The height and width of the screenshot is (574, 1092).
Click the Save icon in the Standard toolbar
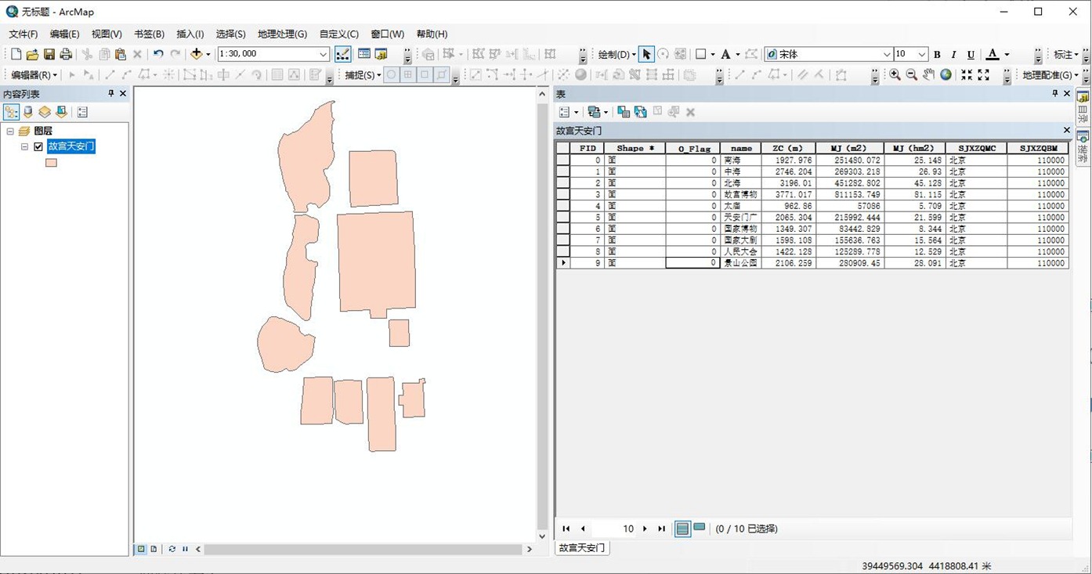click(49, 54)
